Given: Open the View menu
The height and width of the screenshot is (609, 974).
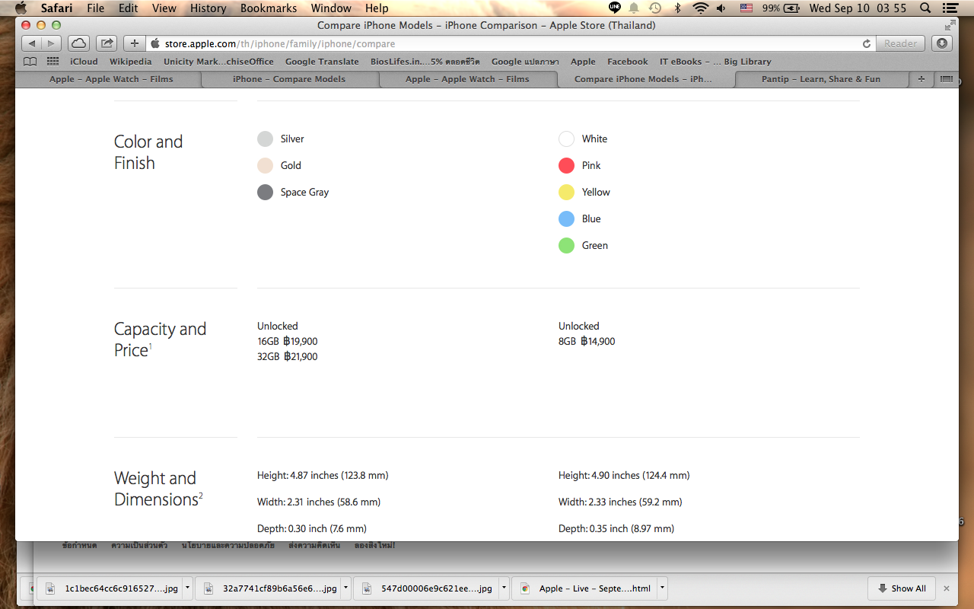Looking at the screenshot, I should 164,8.
